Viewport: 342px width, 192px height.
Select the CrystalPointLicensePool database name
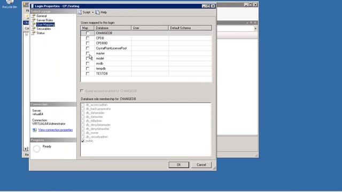coord(111,49)
